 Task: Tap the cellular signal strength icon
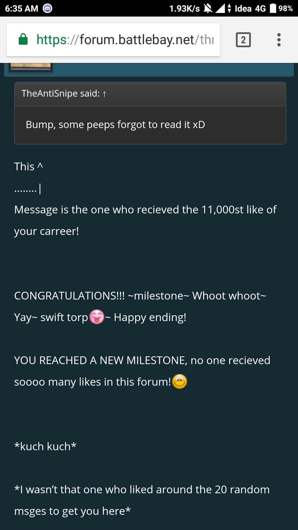220,9
